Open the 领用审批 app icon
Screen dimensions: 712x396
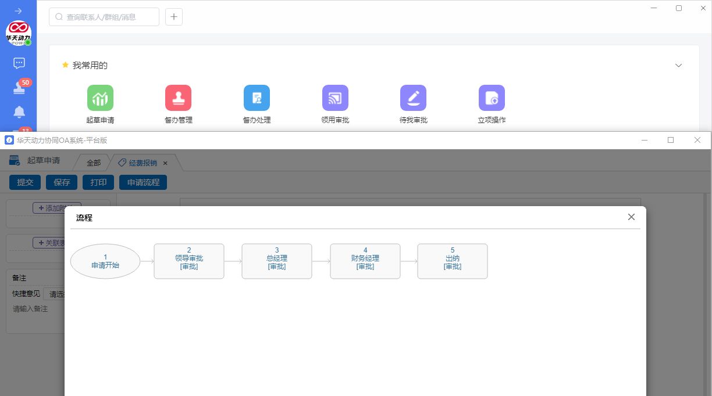click(x=335, y=98)
